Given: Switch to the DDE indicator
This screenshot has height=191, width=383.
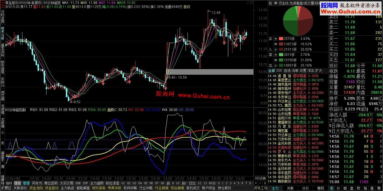Looking at the screenshot, I should pyautogui.click(x=78, y=183).
